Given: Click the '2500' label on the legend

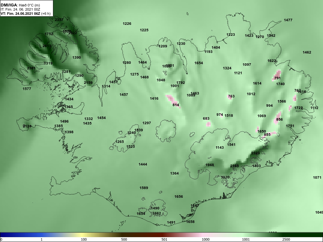Looking at the screenshot, I should (x=286, y=239).
